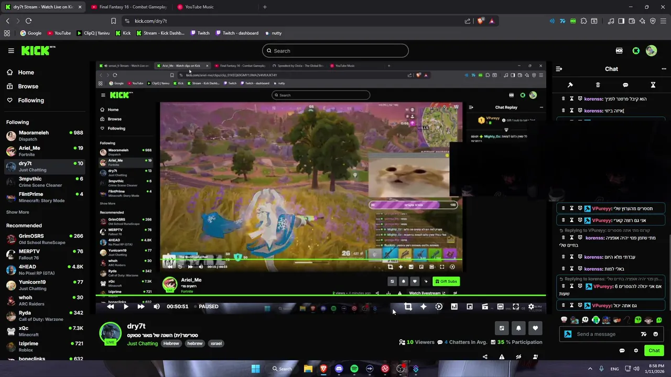671x377 pixels.
Task: Click the replay circle icon in player bar
Action: coord(439,307)
